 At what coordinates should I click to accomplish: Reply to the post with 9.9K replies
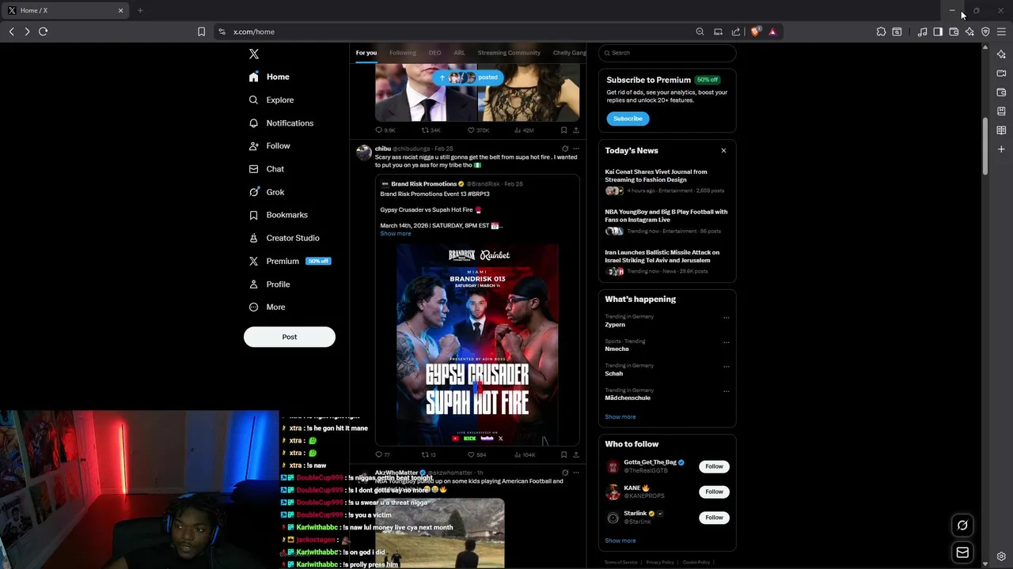tap(385, 130)
